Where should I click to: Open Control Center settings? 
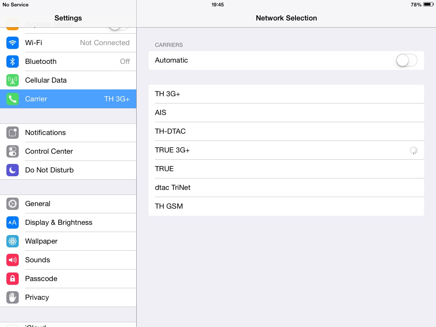point(68,151)
